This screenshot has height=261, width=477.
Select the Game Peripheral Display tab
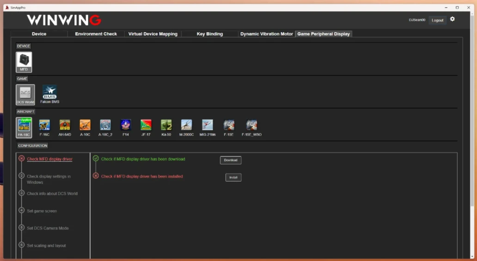pos(324,34)
